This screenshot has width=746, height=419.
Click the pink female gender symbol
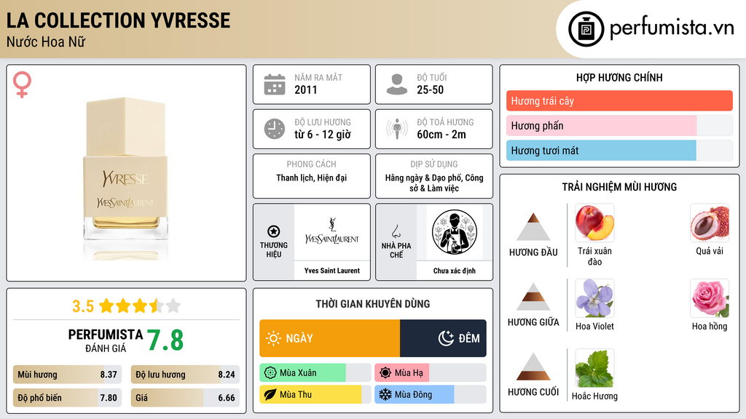coord(22,84)
